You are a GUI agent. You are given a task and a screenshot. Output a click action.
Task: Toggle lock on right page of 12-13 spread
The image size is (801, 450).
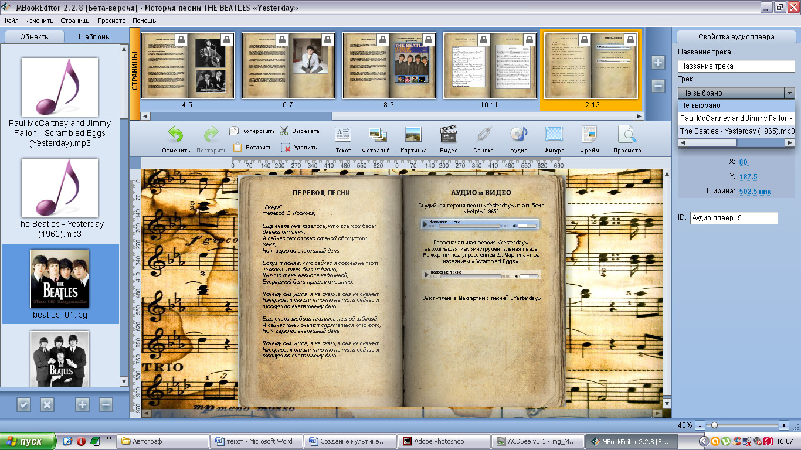(632, 39)
